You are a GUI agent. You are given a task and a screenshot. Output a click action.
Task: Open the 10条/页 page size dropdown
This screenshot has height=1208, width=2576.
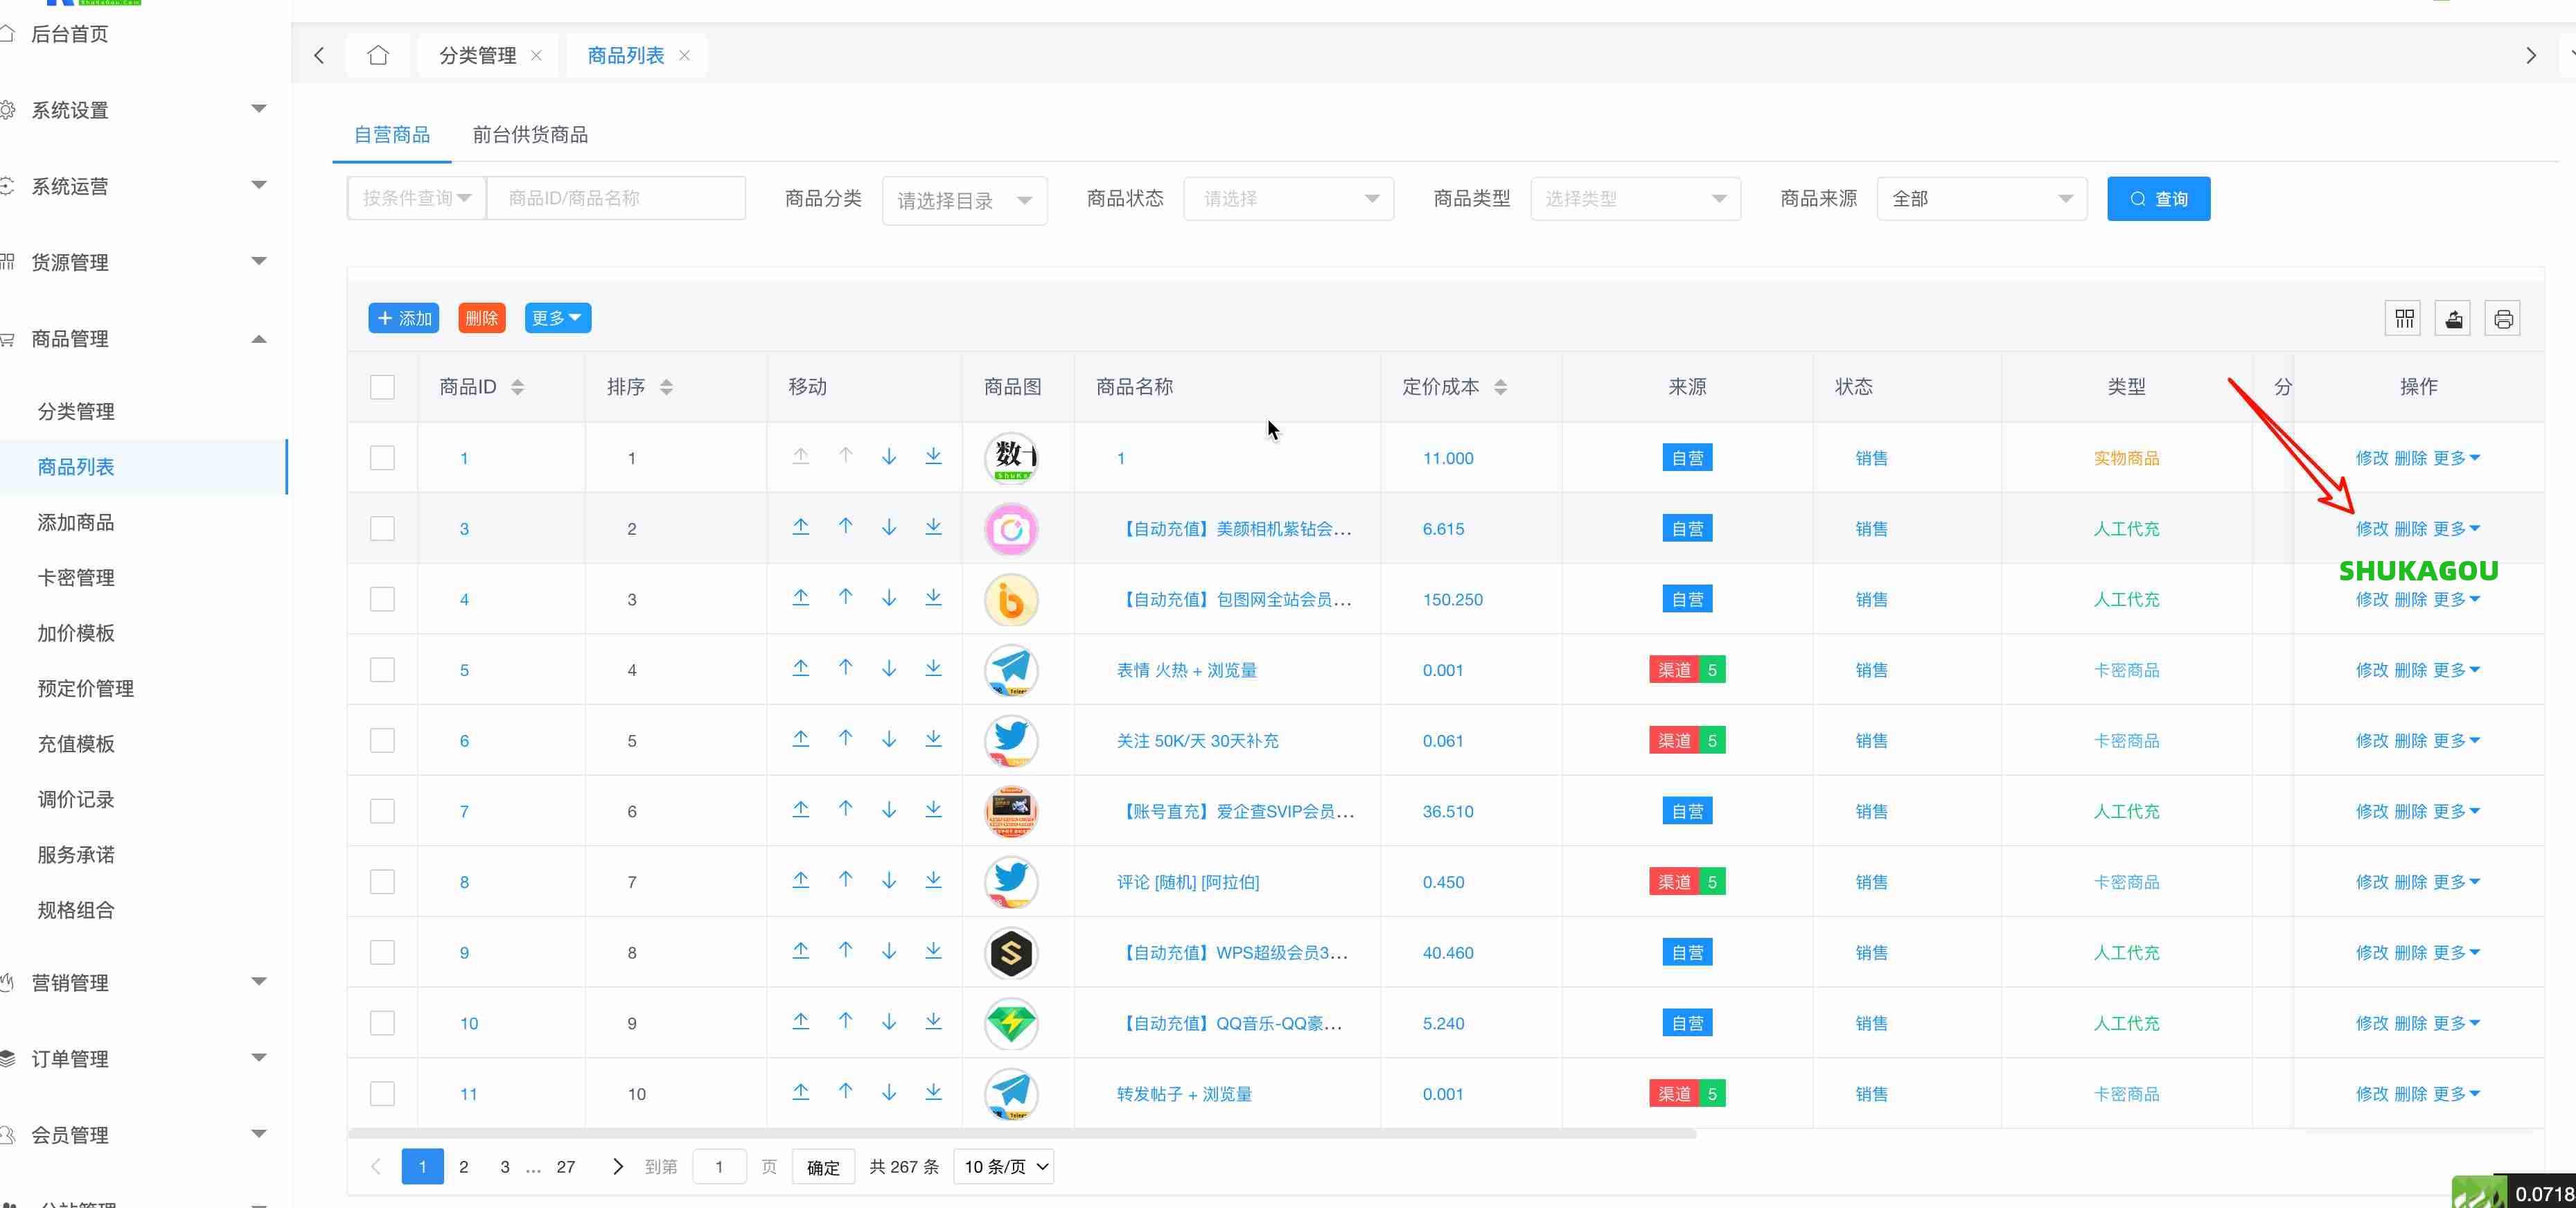click(1003, 1166)
